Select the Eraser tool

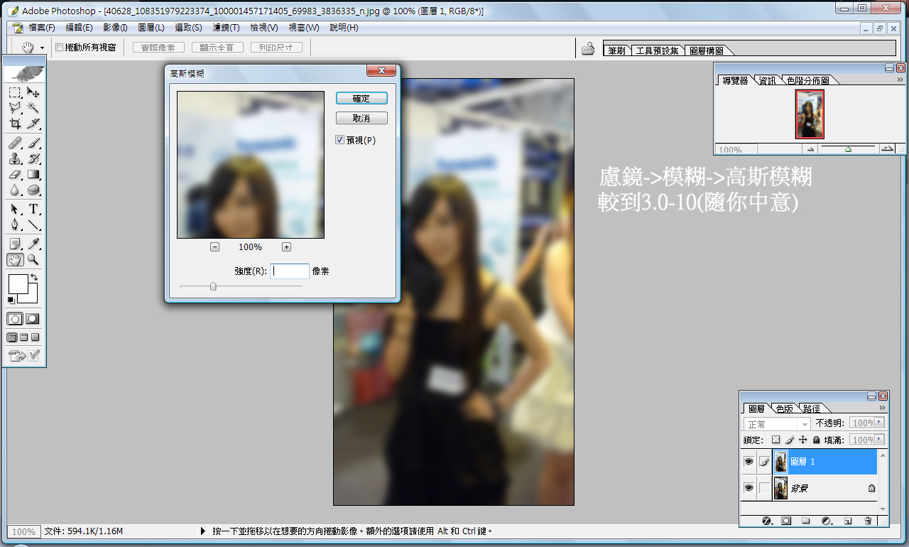coord(15,174)
